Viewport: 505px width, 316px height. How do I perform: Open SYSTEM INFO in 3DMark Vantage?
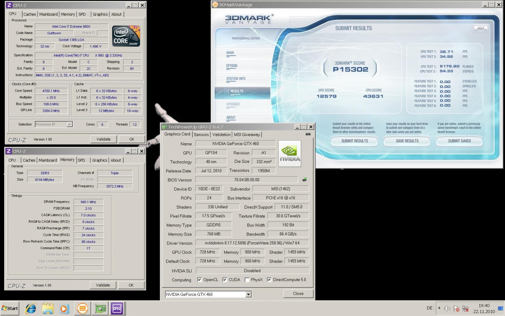pyautogui.click(x=236, y=79)
